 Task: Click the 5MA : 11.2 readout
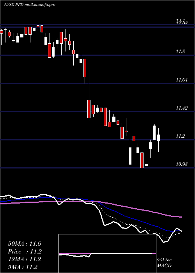click(x=23, y=267)
